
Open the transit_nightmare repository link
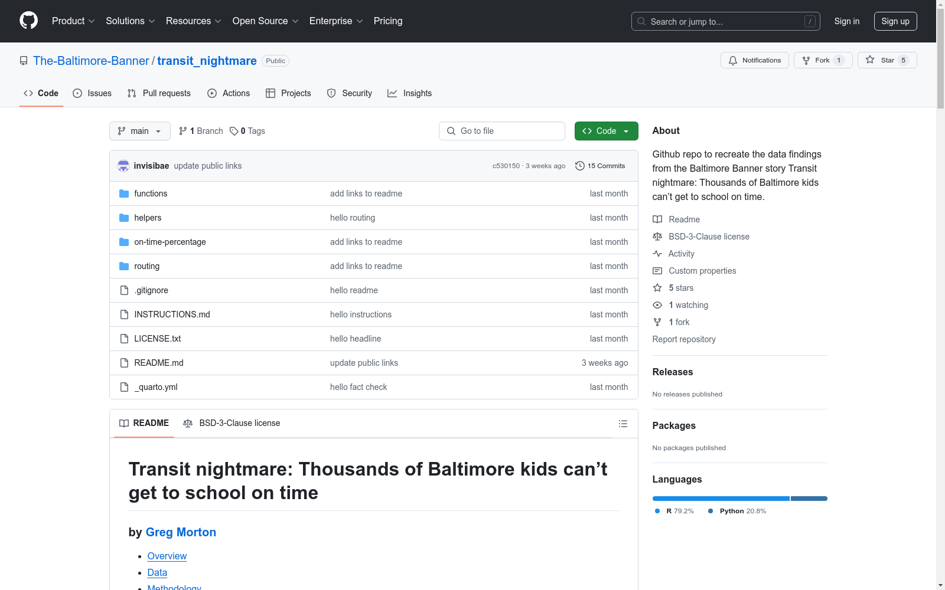click(x=207, y=61)
